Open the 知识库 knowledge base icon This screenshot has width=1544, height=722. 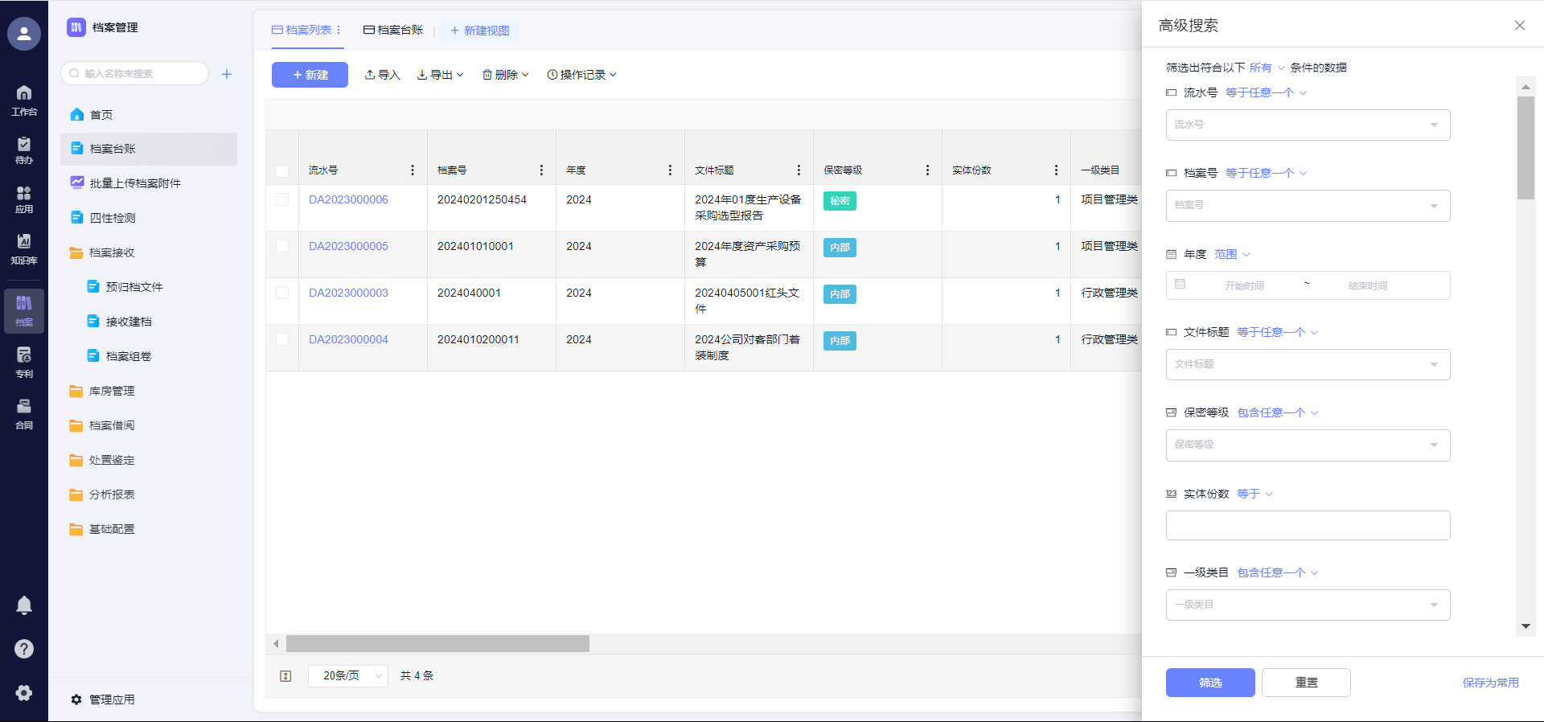click(24, 248)
